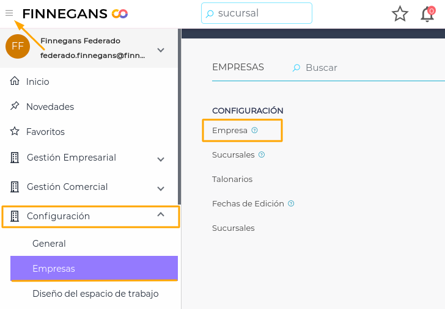Expand the user account dropdown chevron

(161, 50)
